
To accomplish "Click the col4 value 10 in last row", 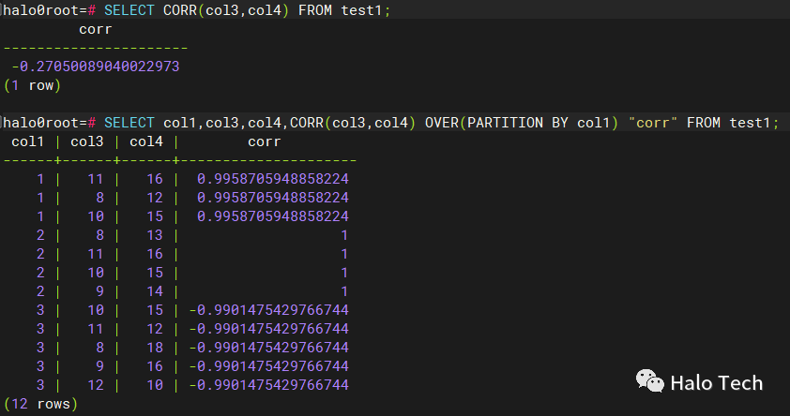I will click(154, 385).
